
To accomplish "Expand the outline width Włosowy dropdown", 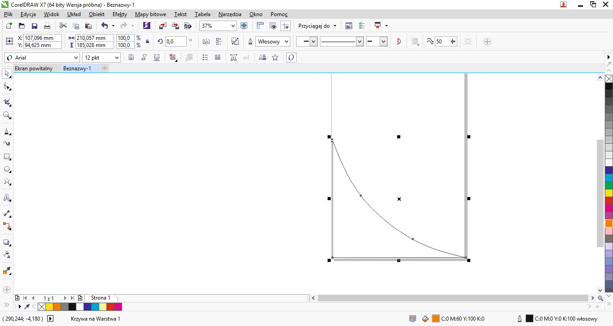I will pos(286,42).
